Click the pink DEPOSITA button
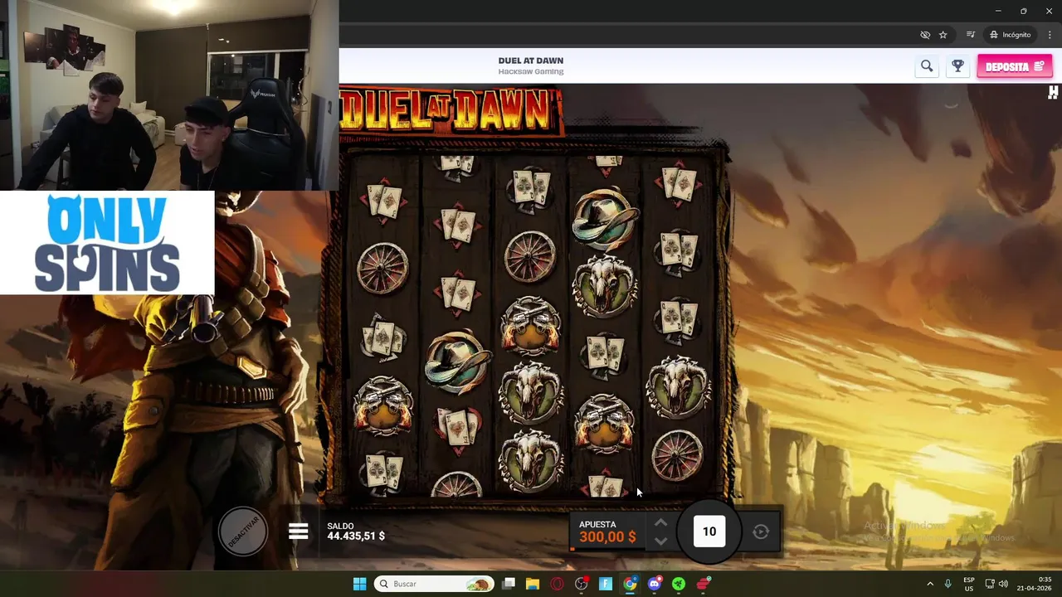This screenshot has width=1062, height=597. [1014, 66]
